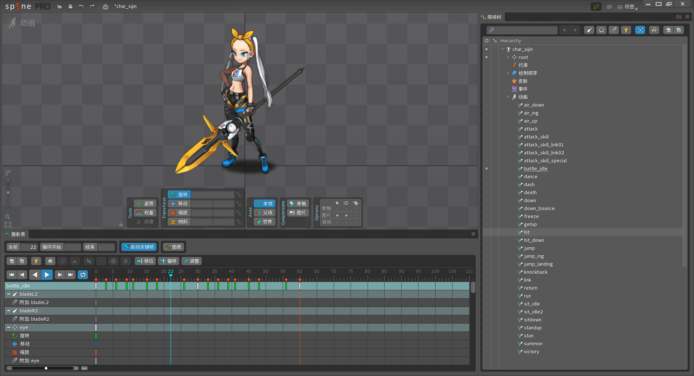The image size is (694, 376).
Task: Open project folder icon in title bar
Action: [x=60, y=7]
